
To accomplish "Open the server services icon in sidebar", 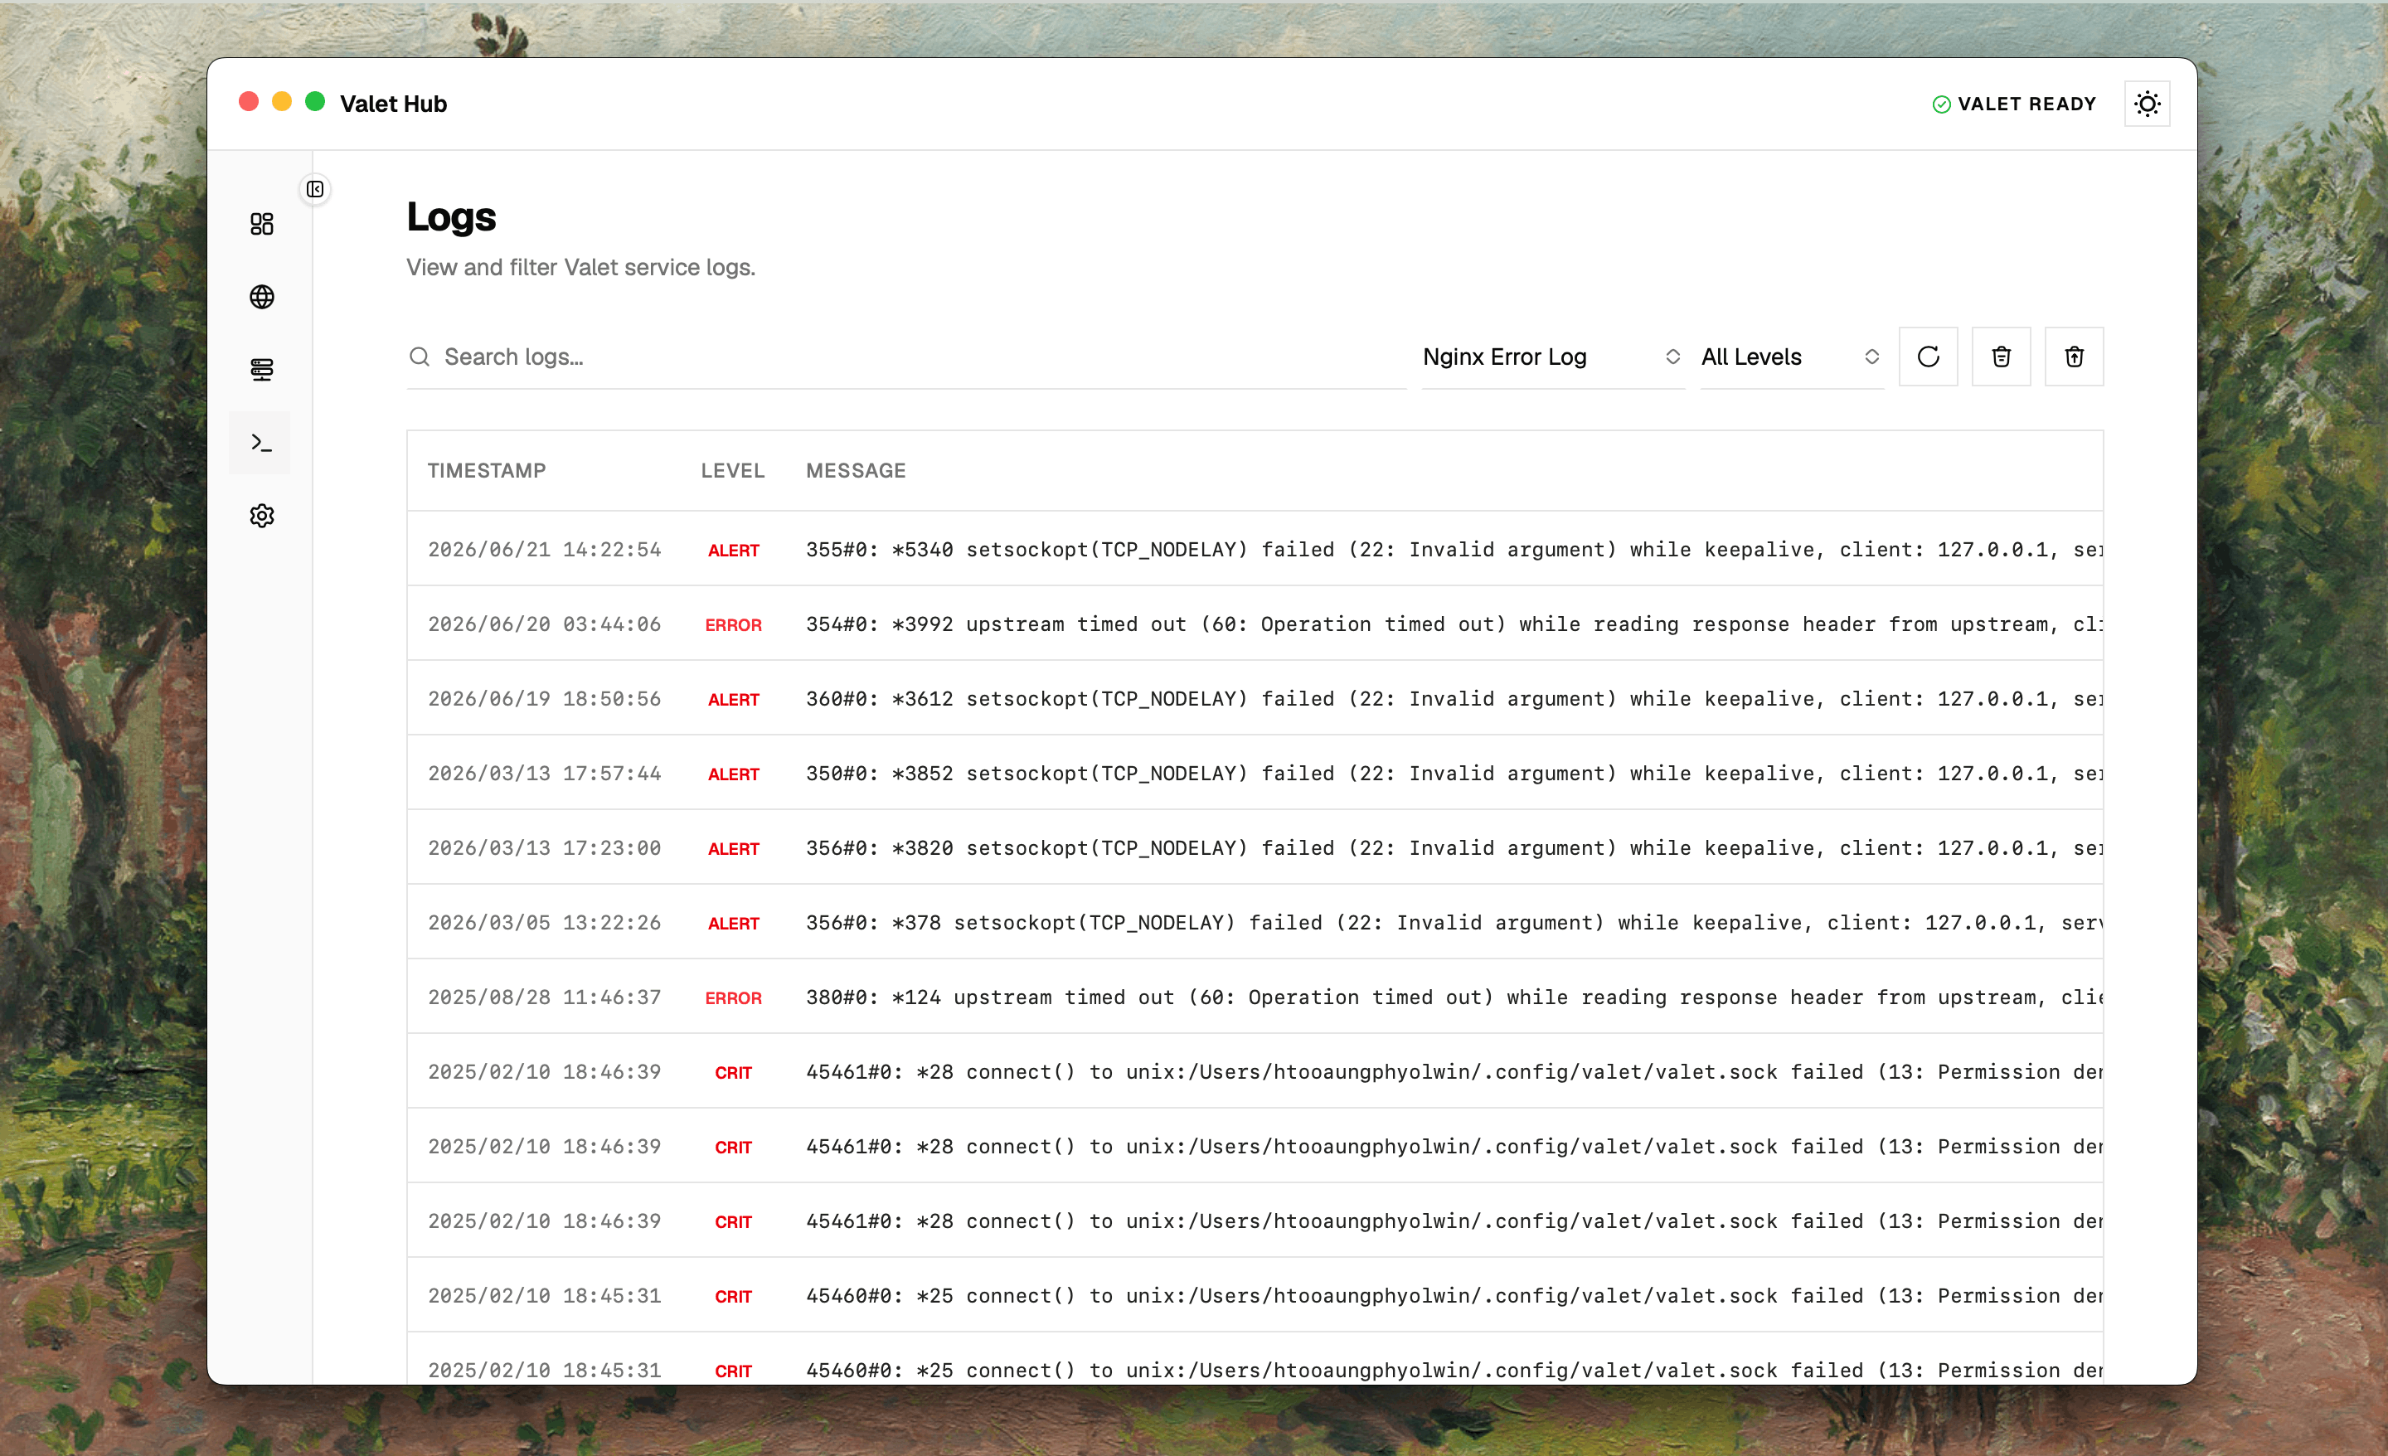I will coord(262,369).
